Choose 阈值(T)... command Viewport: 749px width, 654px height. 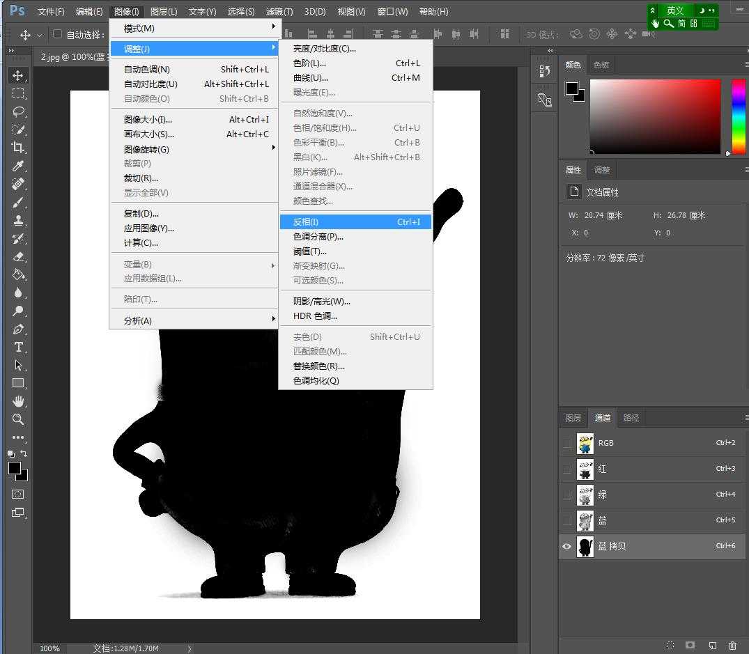[355, 251]
